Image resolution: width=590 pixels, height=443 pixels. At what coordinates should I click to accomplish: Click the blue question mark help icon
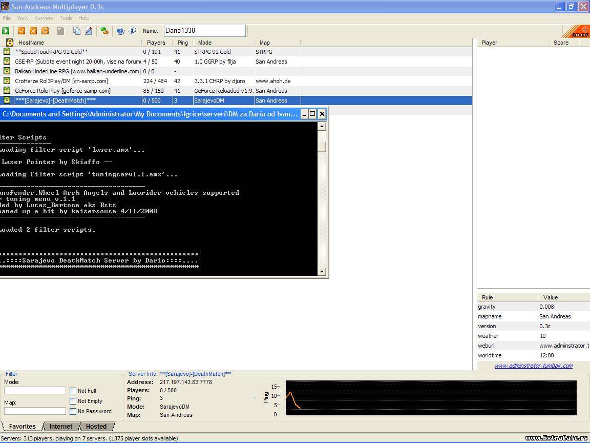pyautogui.click(x=120, y=31)
